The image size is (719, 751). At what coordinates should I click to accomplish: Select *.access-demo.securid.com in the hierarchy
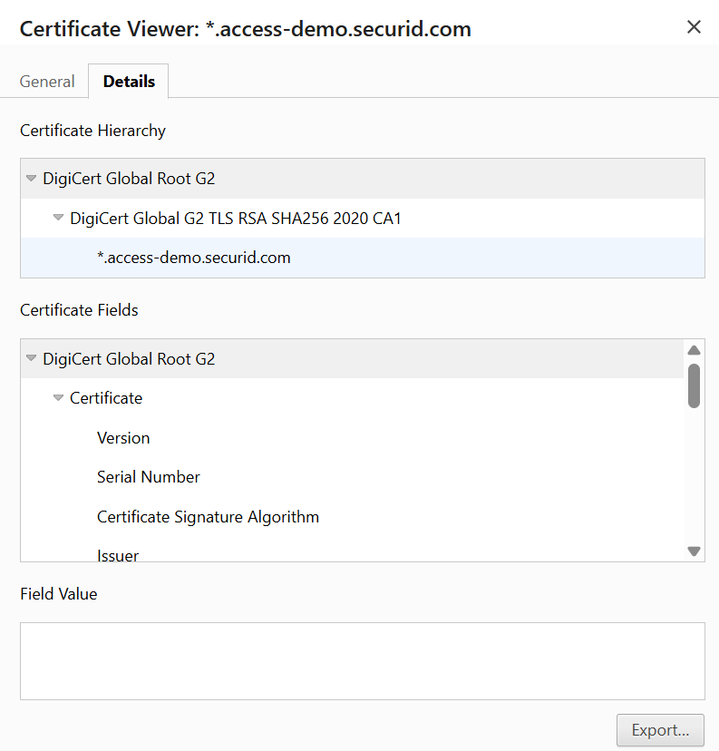click(x=363, y=258)
